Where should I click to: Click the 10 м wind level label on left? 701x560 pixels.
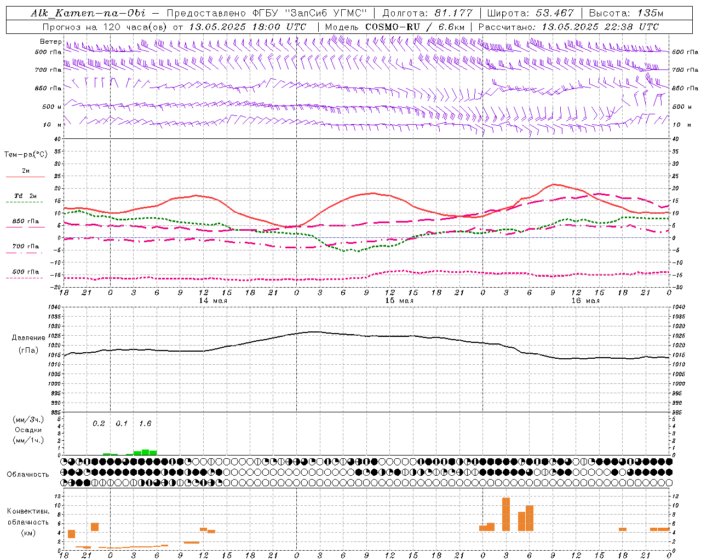[x=53, y=125]
